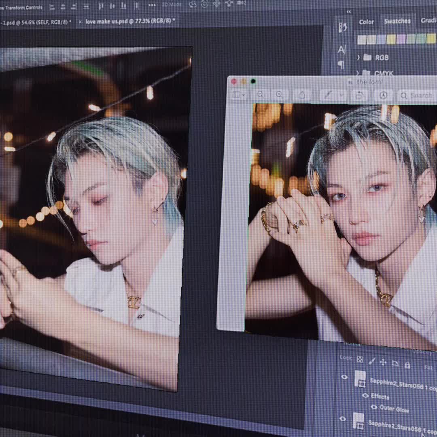Click the top 'Sapphire2_Stars058 1 copy' layer name
Screen dimensions: 437x437
click(403, 384)
